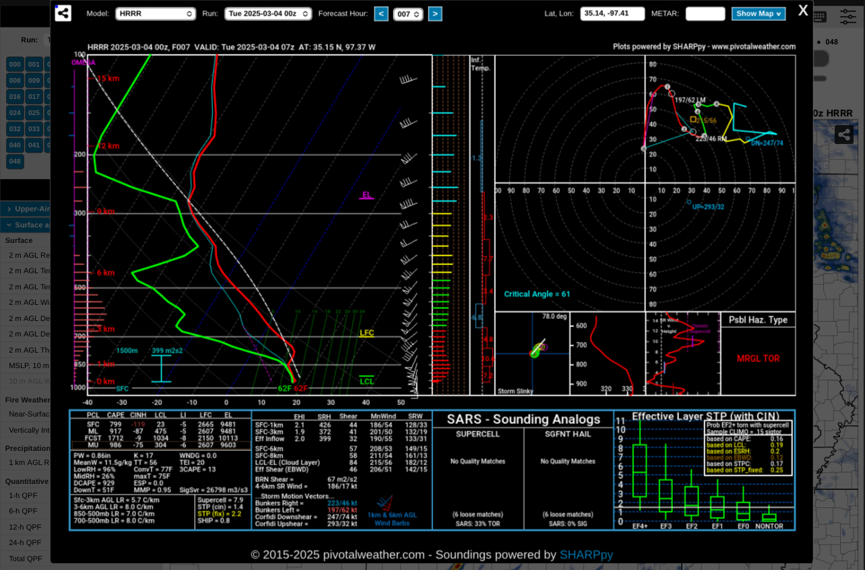Open the SHARPpy link in the footer

(586, 555)
